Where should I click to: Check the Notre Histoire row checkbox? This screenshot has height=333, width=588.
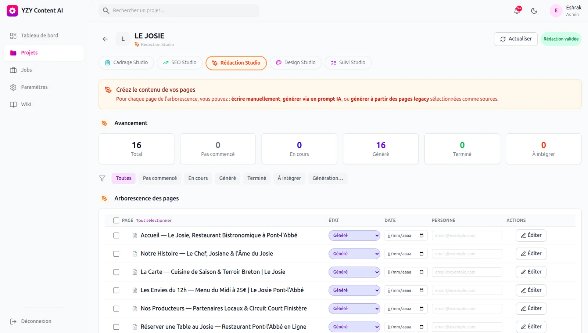point(116,254)
